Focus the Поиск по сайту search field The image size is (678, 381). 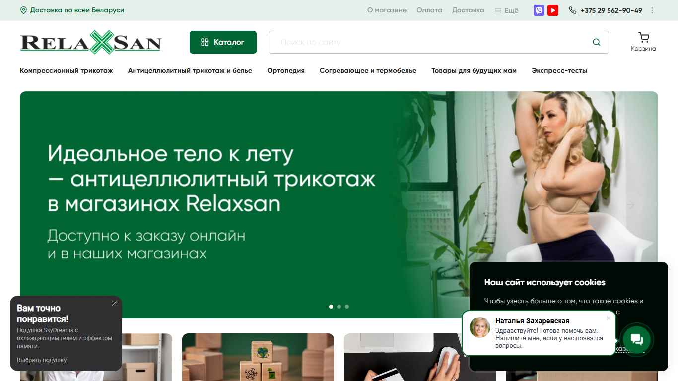click(429, 42)
